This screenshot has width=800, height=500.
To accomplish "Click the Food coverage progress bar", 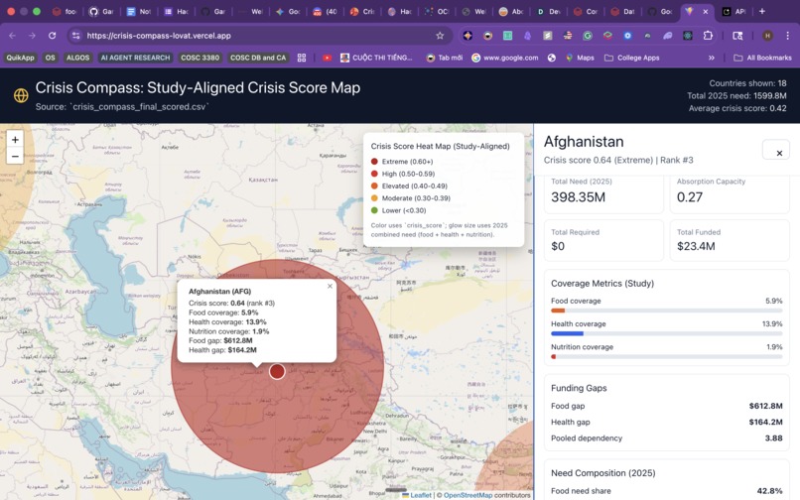I will pos(666,311).
